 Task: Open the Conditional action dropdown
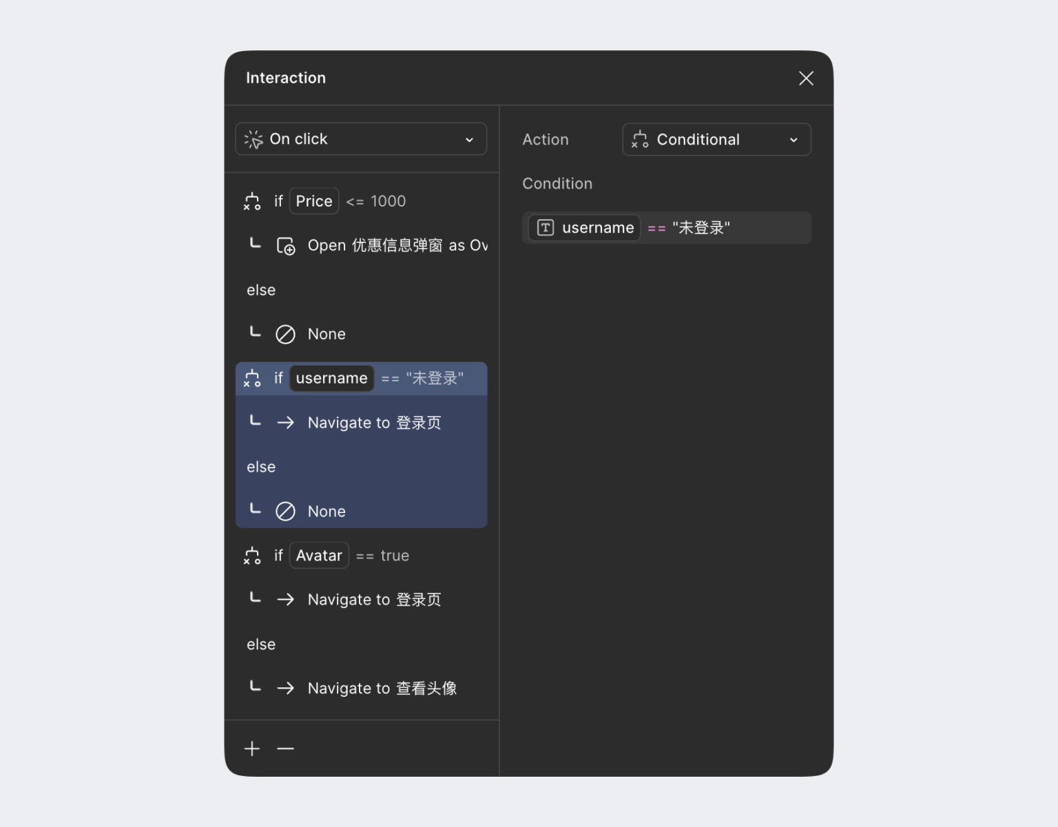[716, 140]
